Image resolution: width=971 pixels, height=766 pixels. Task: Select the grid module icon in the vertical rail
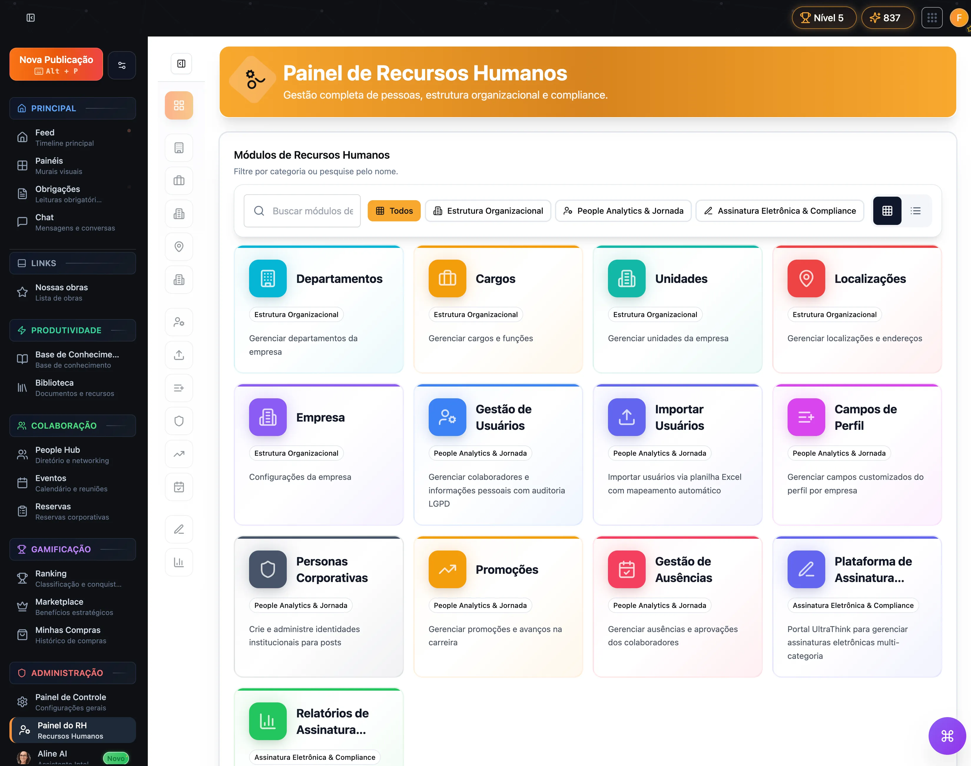178,105
